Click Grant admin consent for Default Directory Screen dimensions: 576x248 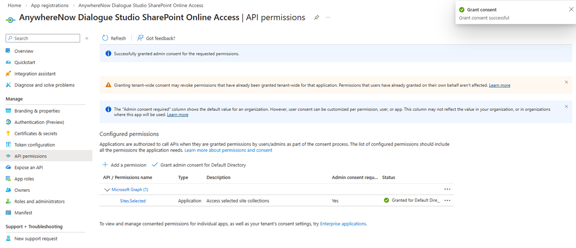[199, 165]
